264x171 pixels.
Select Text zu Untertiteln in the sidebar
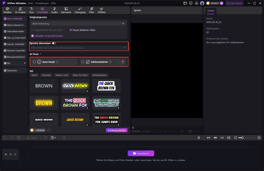tap(15, 38)
